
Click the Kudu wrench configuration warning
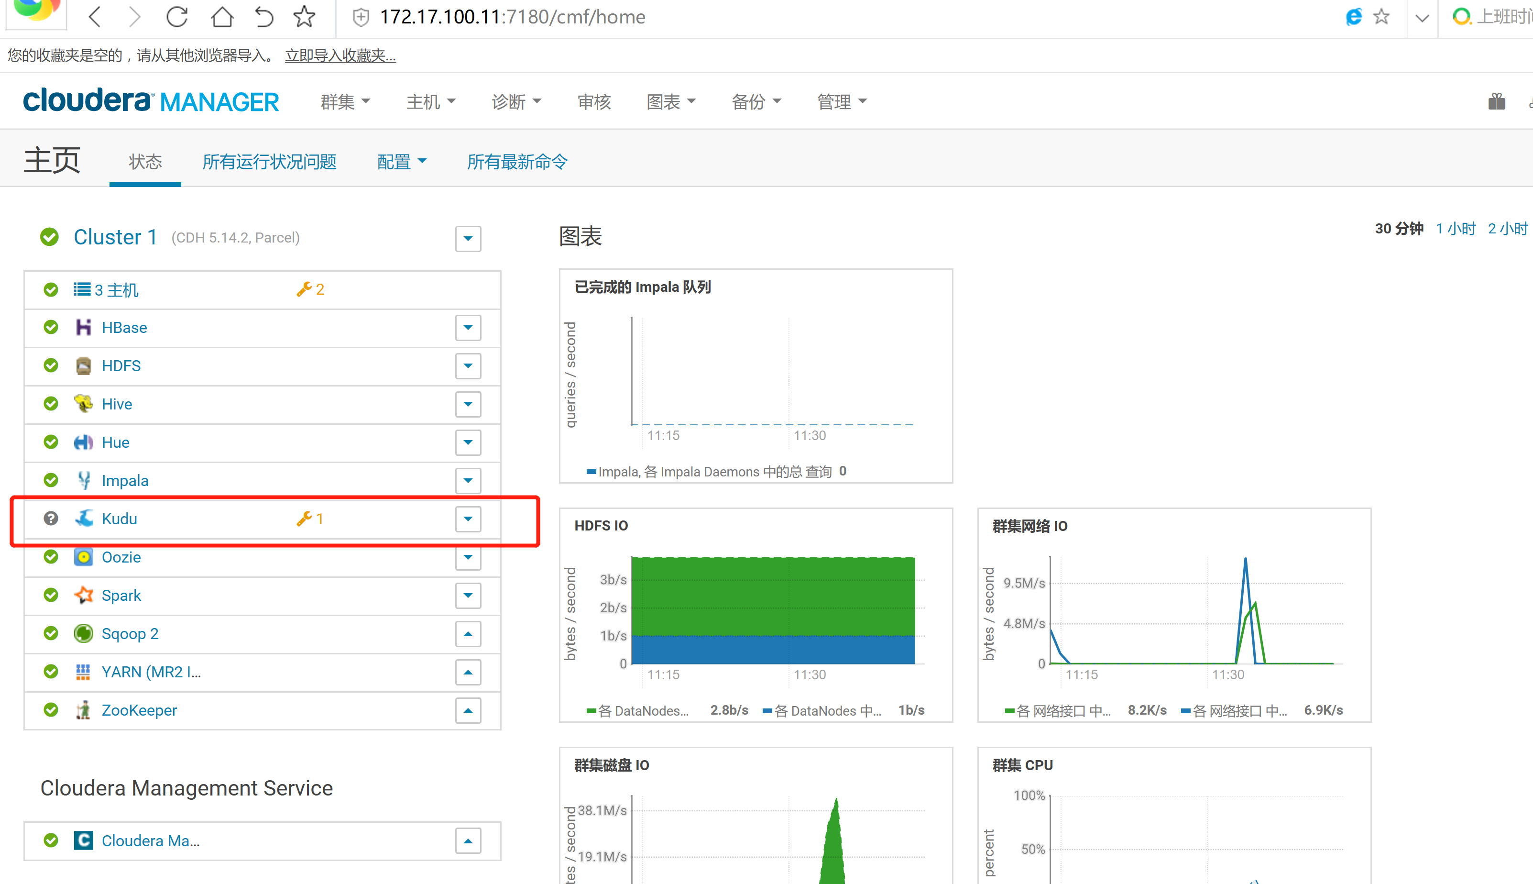[309, 519]
